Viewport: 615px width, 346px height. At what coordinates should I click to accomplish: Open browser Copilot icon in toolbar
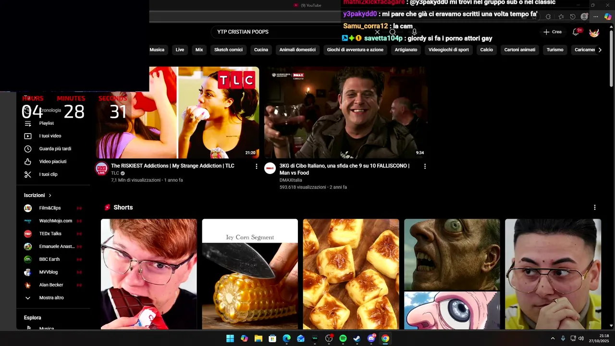coord(608,17)
